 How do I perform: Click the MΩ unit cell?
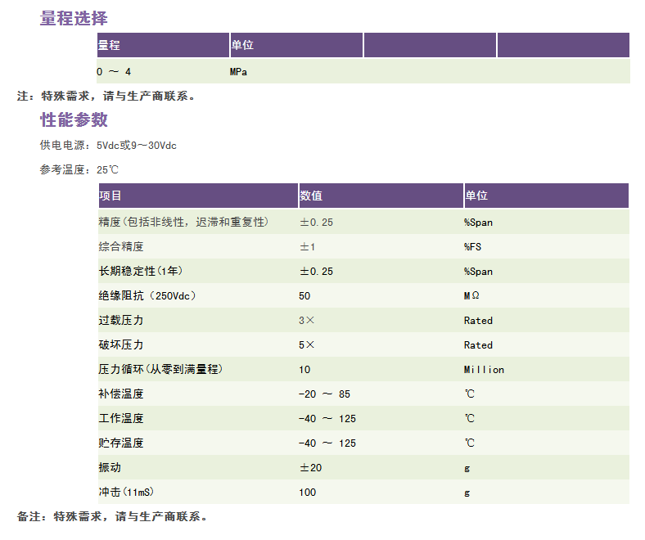(x=472, y=295)
